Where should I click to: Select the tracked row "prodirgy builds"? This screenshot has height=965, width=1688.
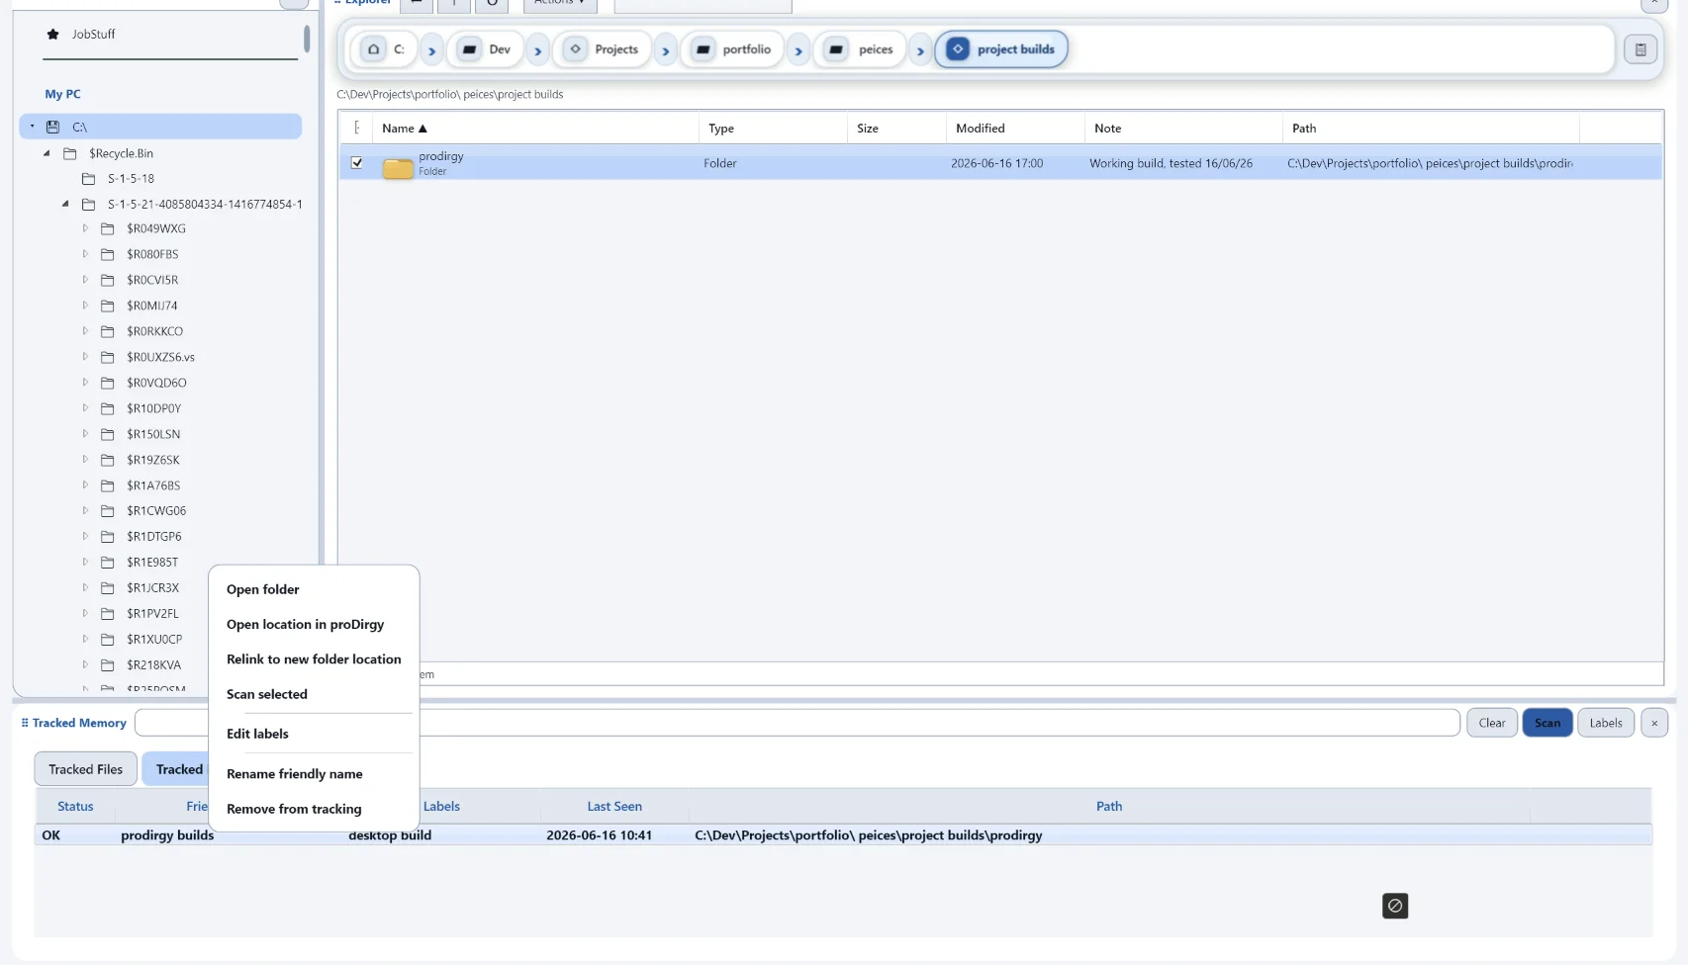tap(843, 835)
